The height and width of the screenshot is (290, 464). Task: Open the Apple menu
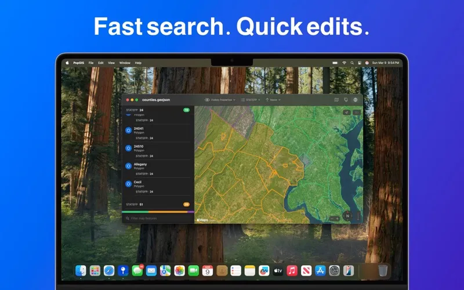67,63
